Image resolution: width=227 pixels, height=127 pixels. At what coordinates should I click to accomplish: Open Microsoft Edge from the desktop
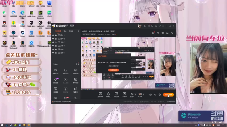point(22,15)
